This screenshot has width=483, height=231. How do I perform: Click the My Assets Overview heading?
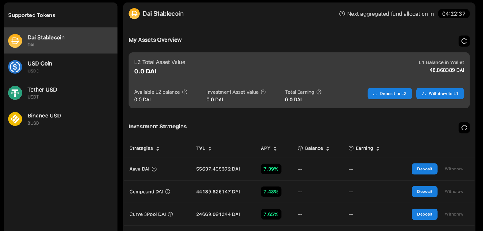coord(155,40)
